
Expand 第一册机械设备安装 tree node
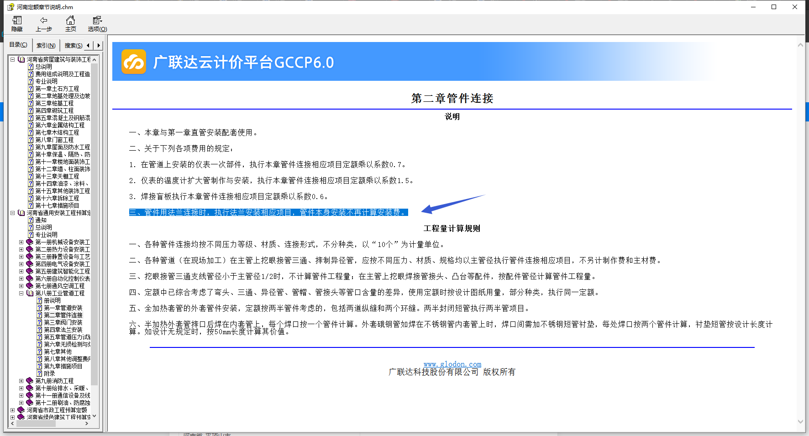(21, 242)
